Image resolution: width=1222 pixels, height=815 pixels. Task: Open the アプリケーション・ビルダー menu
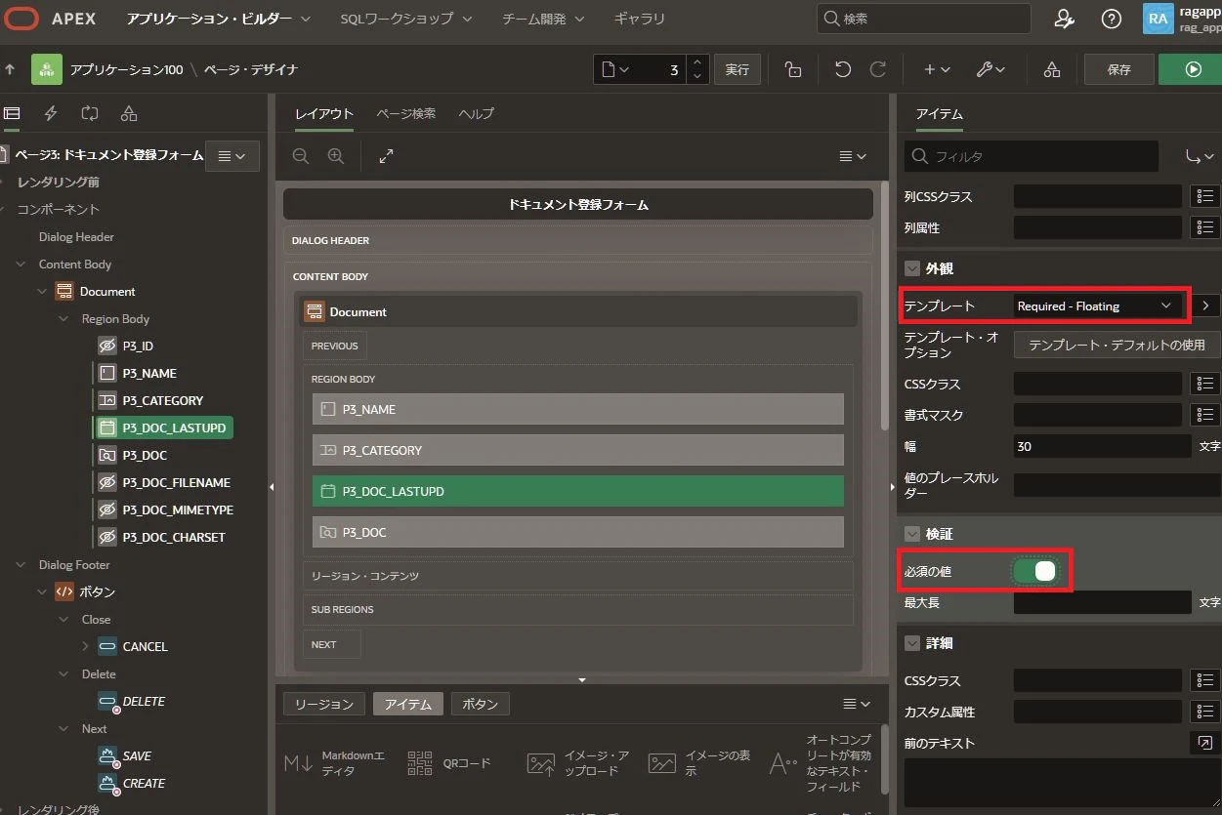pyautogui.click(x=219, y=19)
